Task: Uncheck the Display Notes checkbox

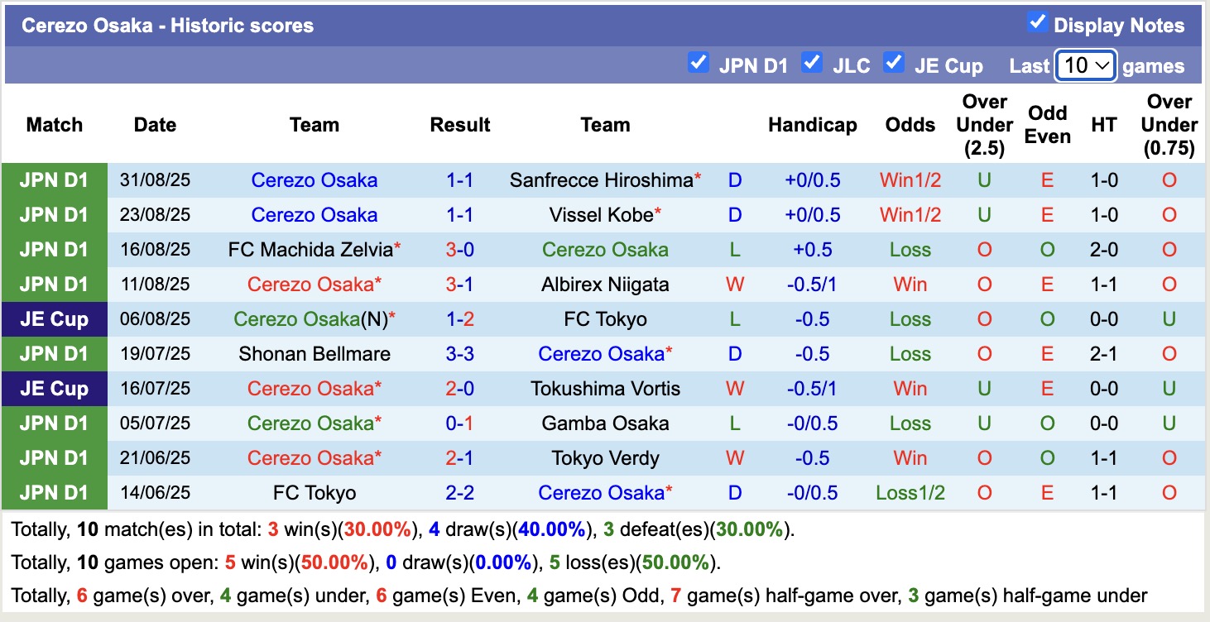Action: (1038, 23)
